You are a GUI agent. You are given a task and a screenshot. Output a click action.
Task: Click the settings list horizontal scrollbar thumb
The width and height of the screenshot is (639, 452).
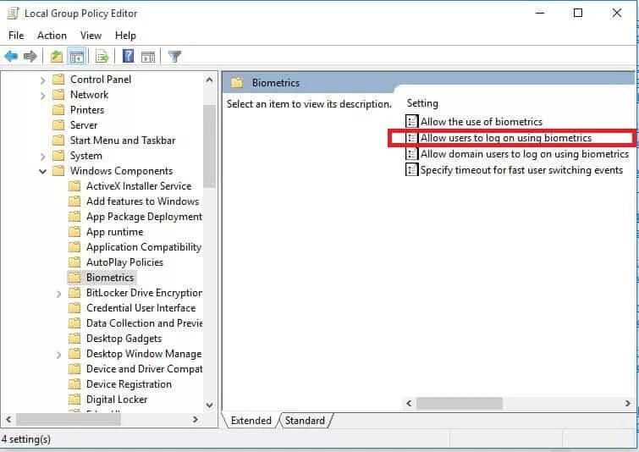(460, 403)
